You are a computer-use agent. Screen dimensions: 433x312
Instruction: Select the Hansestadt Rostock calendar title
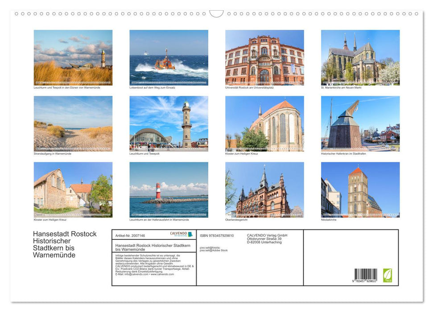tap(66, 244)
